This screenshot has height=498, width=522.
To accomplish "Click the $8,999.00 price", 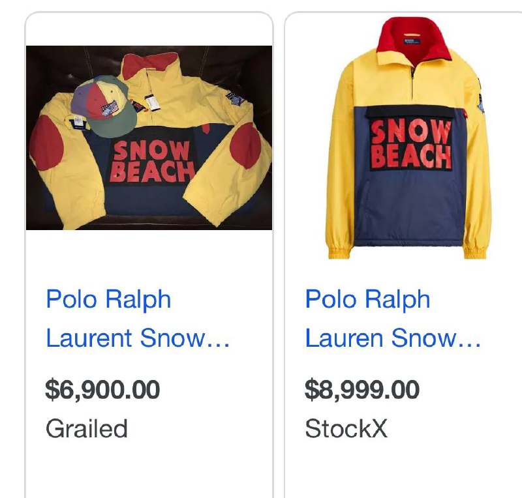I will click(362, 390).
